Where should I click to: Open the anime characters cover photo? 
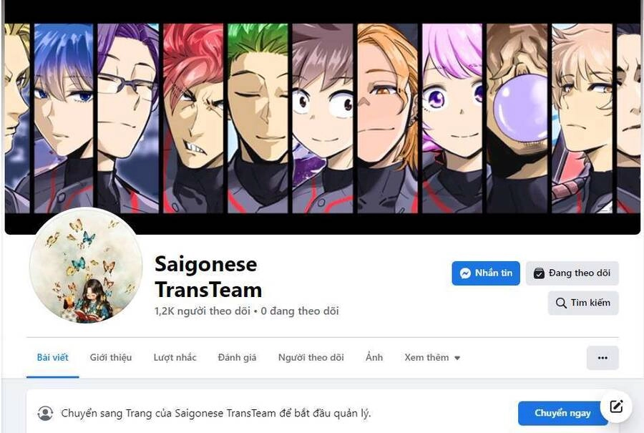[323, 117]
